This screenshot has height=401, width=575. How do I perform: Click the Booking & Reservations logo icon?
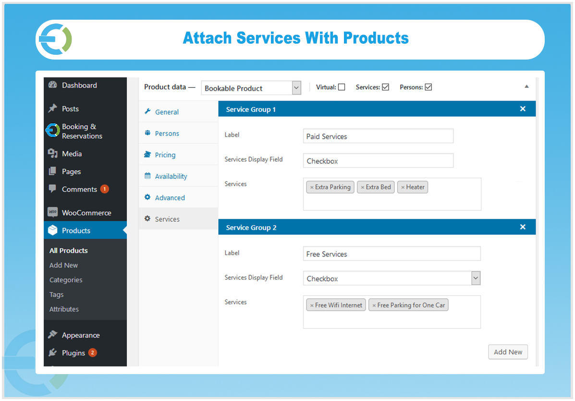click(52, 131)
